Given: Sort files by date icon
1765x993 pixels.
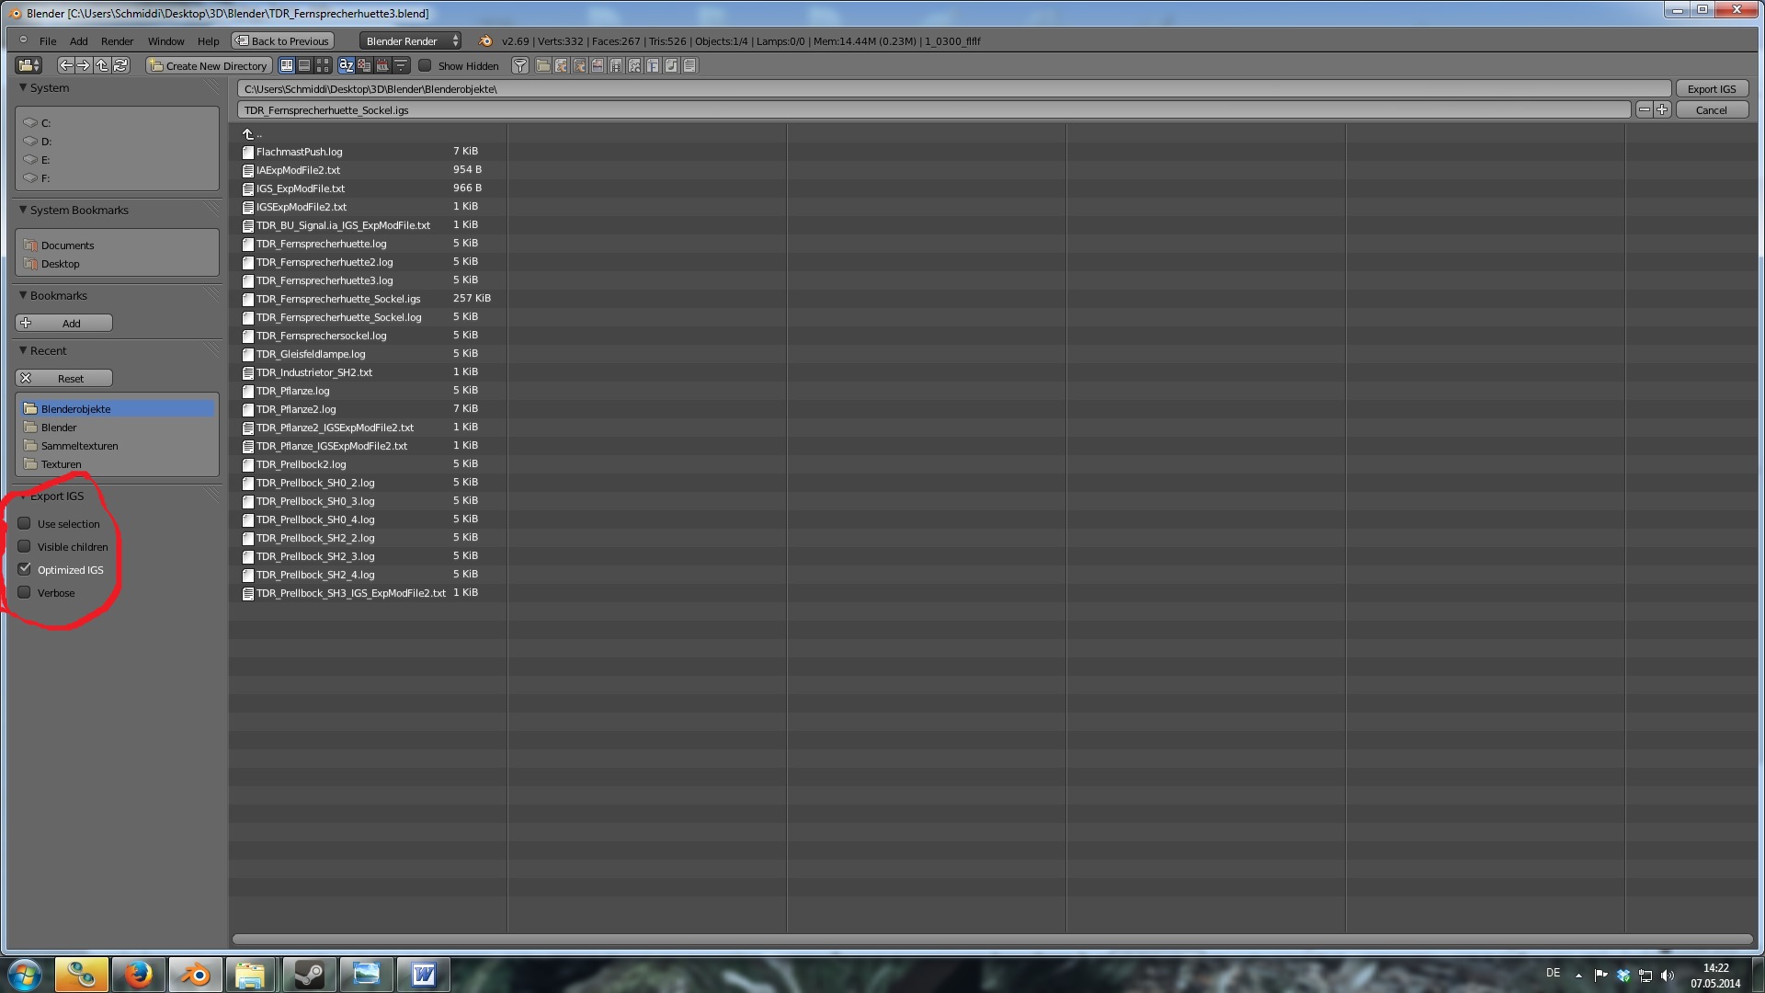Looking at the screenshot, I should pos(382,65).
